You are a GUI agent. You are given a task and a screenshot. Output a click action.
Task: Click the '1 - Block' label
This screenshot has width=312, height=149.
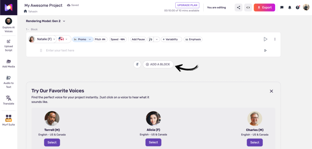coord(32,29)
